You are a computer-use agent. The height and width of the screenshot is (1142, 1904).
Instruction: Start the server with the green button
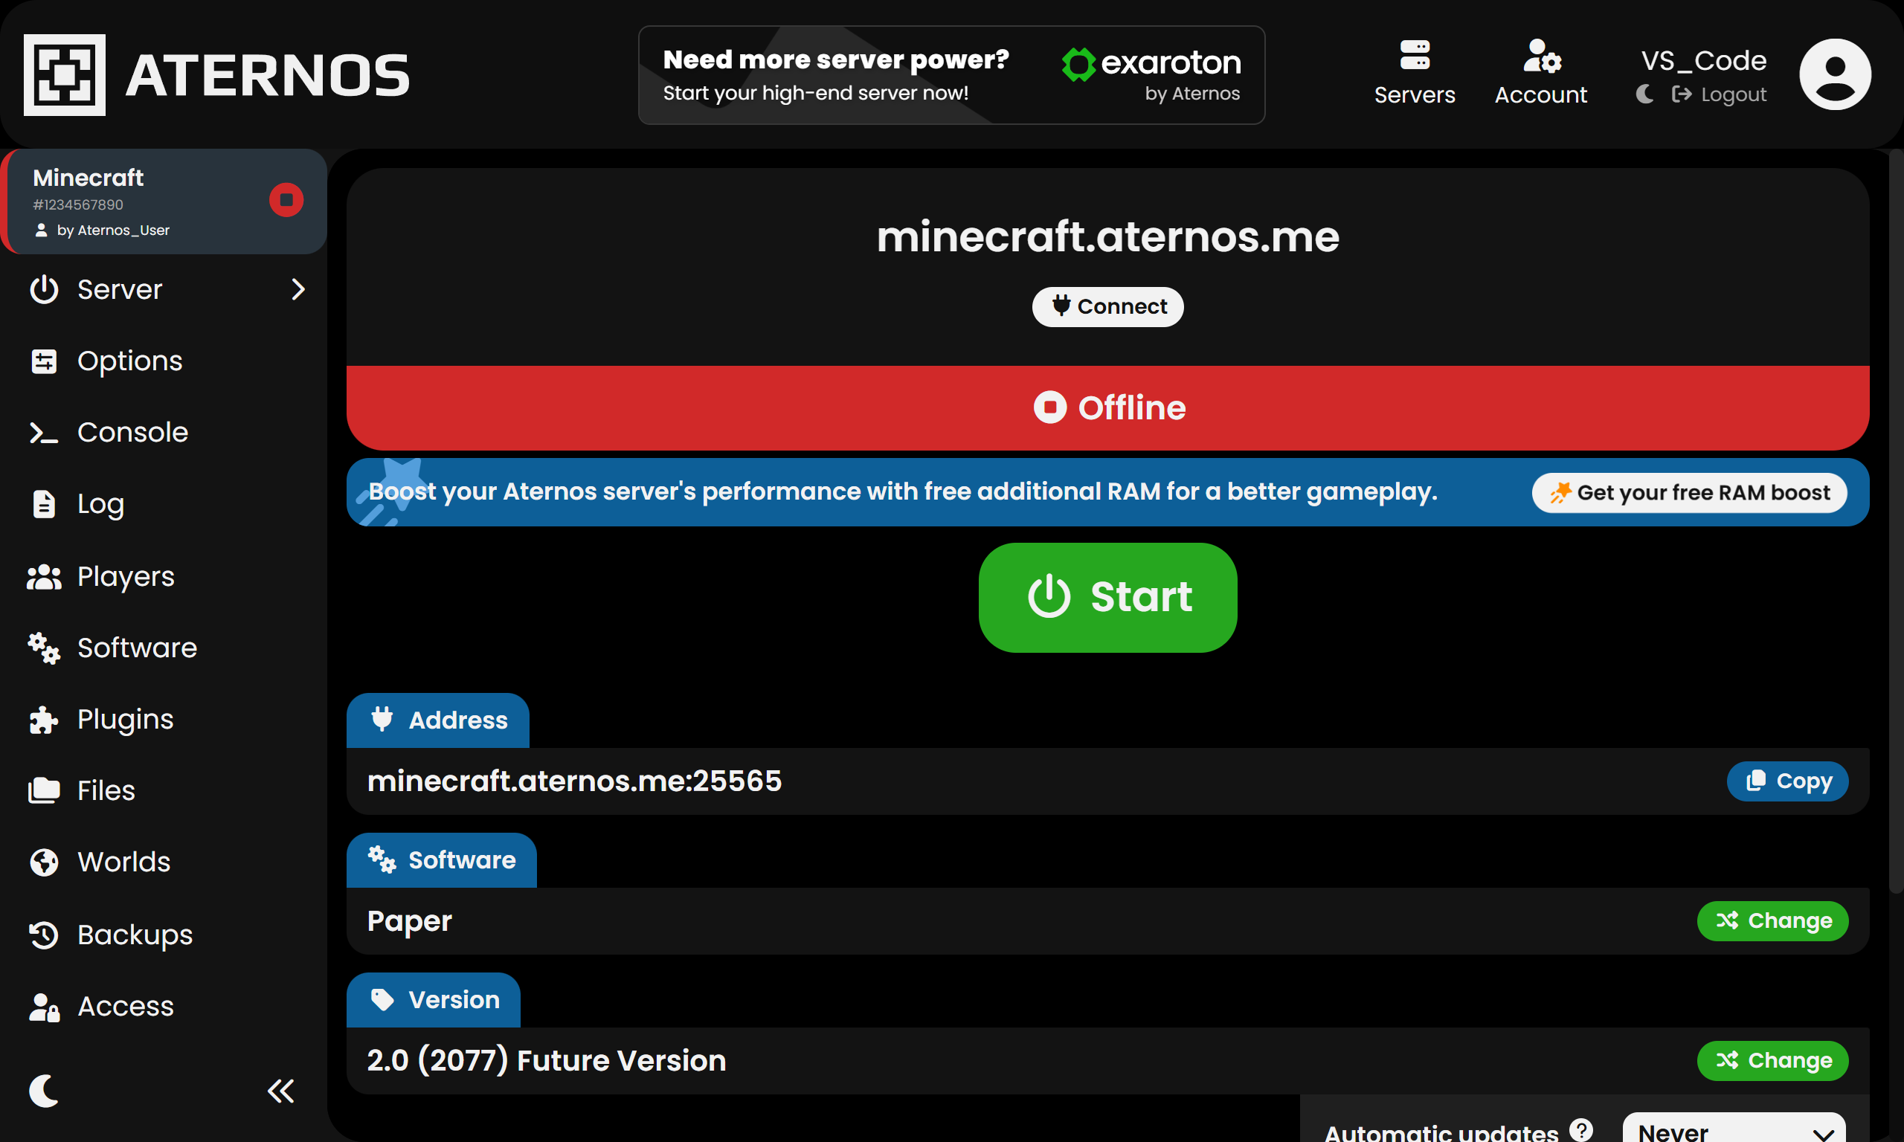point(1107,597)
